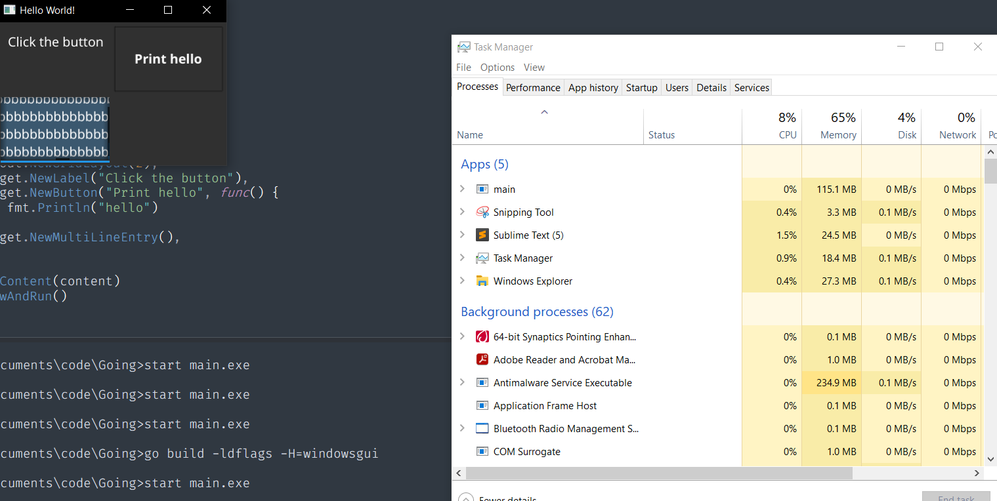The width and height of the screenshot is (997, 501).
Task: Switch to the Performance tab
Action: coord(533,87)
